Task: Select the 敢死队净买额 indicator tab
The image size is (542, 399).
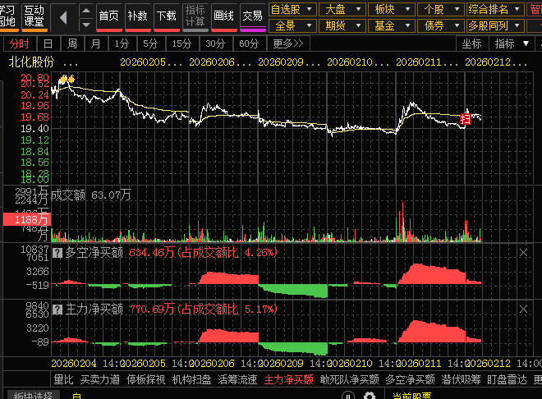Action: click(x=350, y=379)
